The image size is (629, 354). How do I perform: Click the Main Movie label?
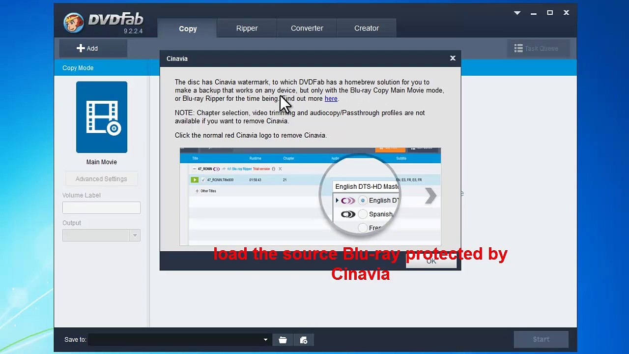[x=102, y=162]
